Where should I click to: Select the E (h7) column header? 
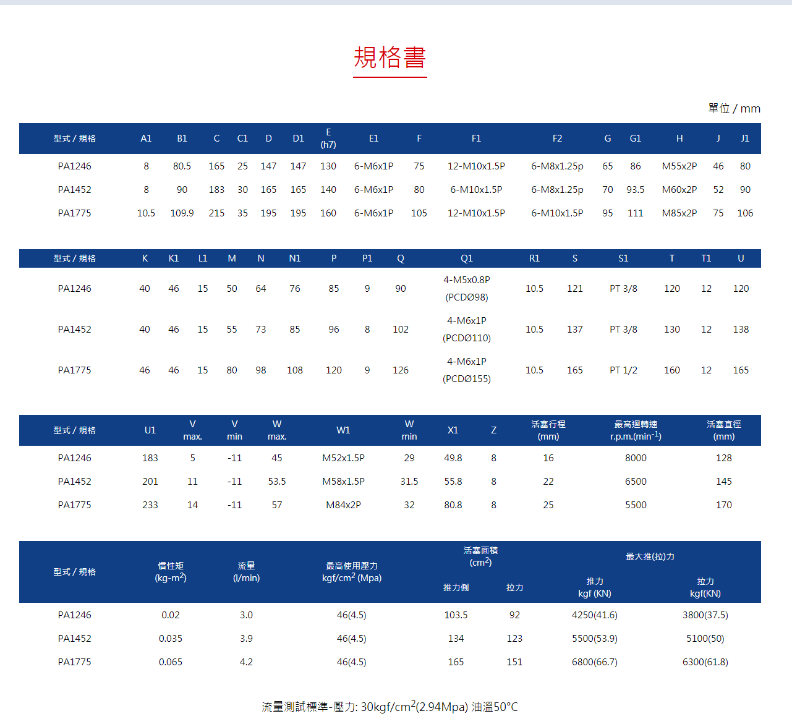coord(328,138)
